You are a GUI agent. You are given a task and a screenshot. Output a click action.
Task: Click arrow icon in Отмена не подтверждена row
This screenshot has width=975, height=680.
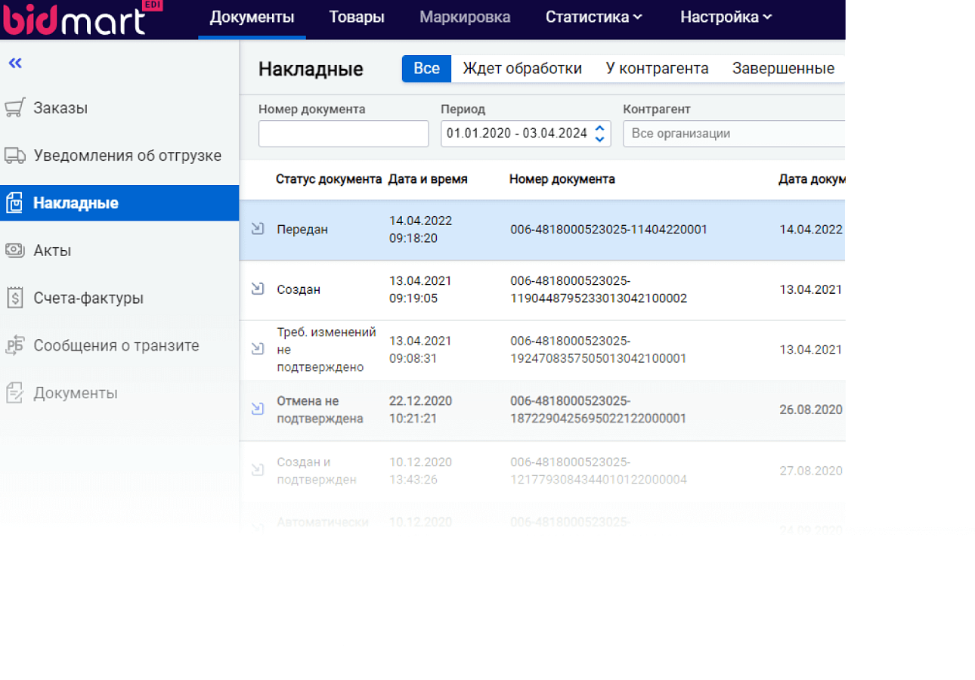(257, 409)
